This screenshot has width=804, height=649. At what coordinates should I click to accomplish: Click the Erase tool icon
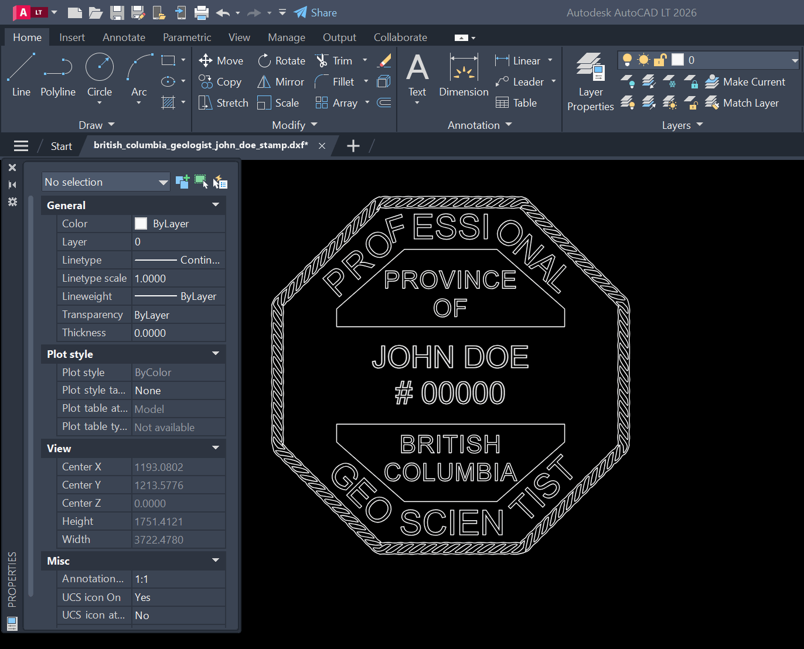[x=384, y=60]
